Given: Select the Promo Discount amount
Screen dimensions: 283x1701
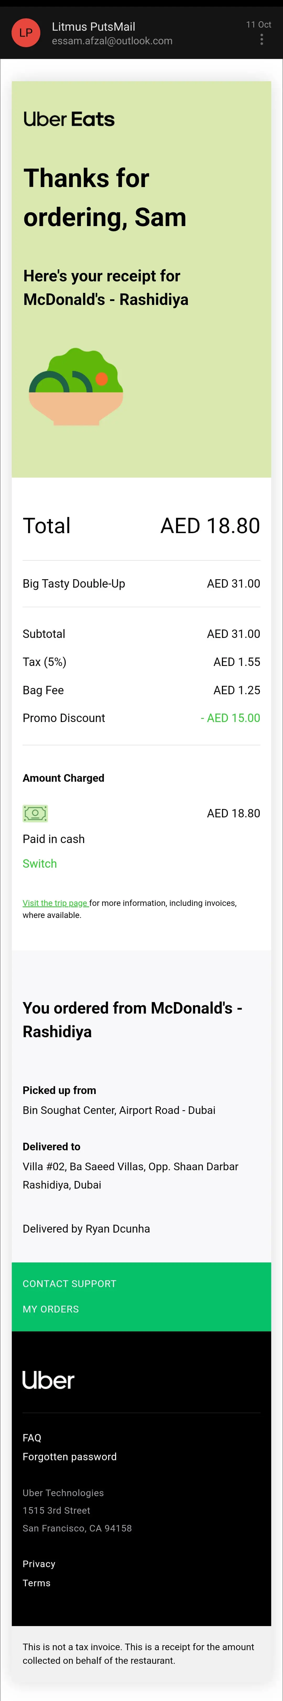Looking at the screenshot, I should [230, 718].
